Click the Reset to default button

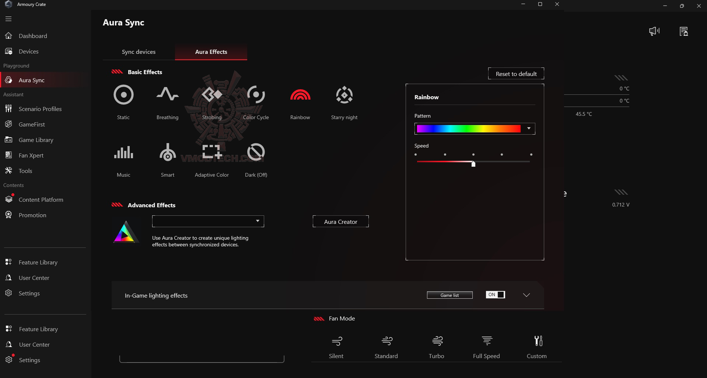point(516,74)
